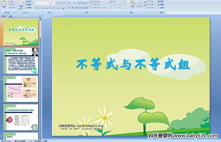Open the font name dropdown
Viewport: 221px width, 142px height.
pos(48,3)
